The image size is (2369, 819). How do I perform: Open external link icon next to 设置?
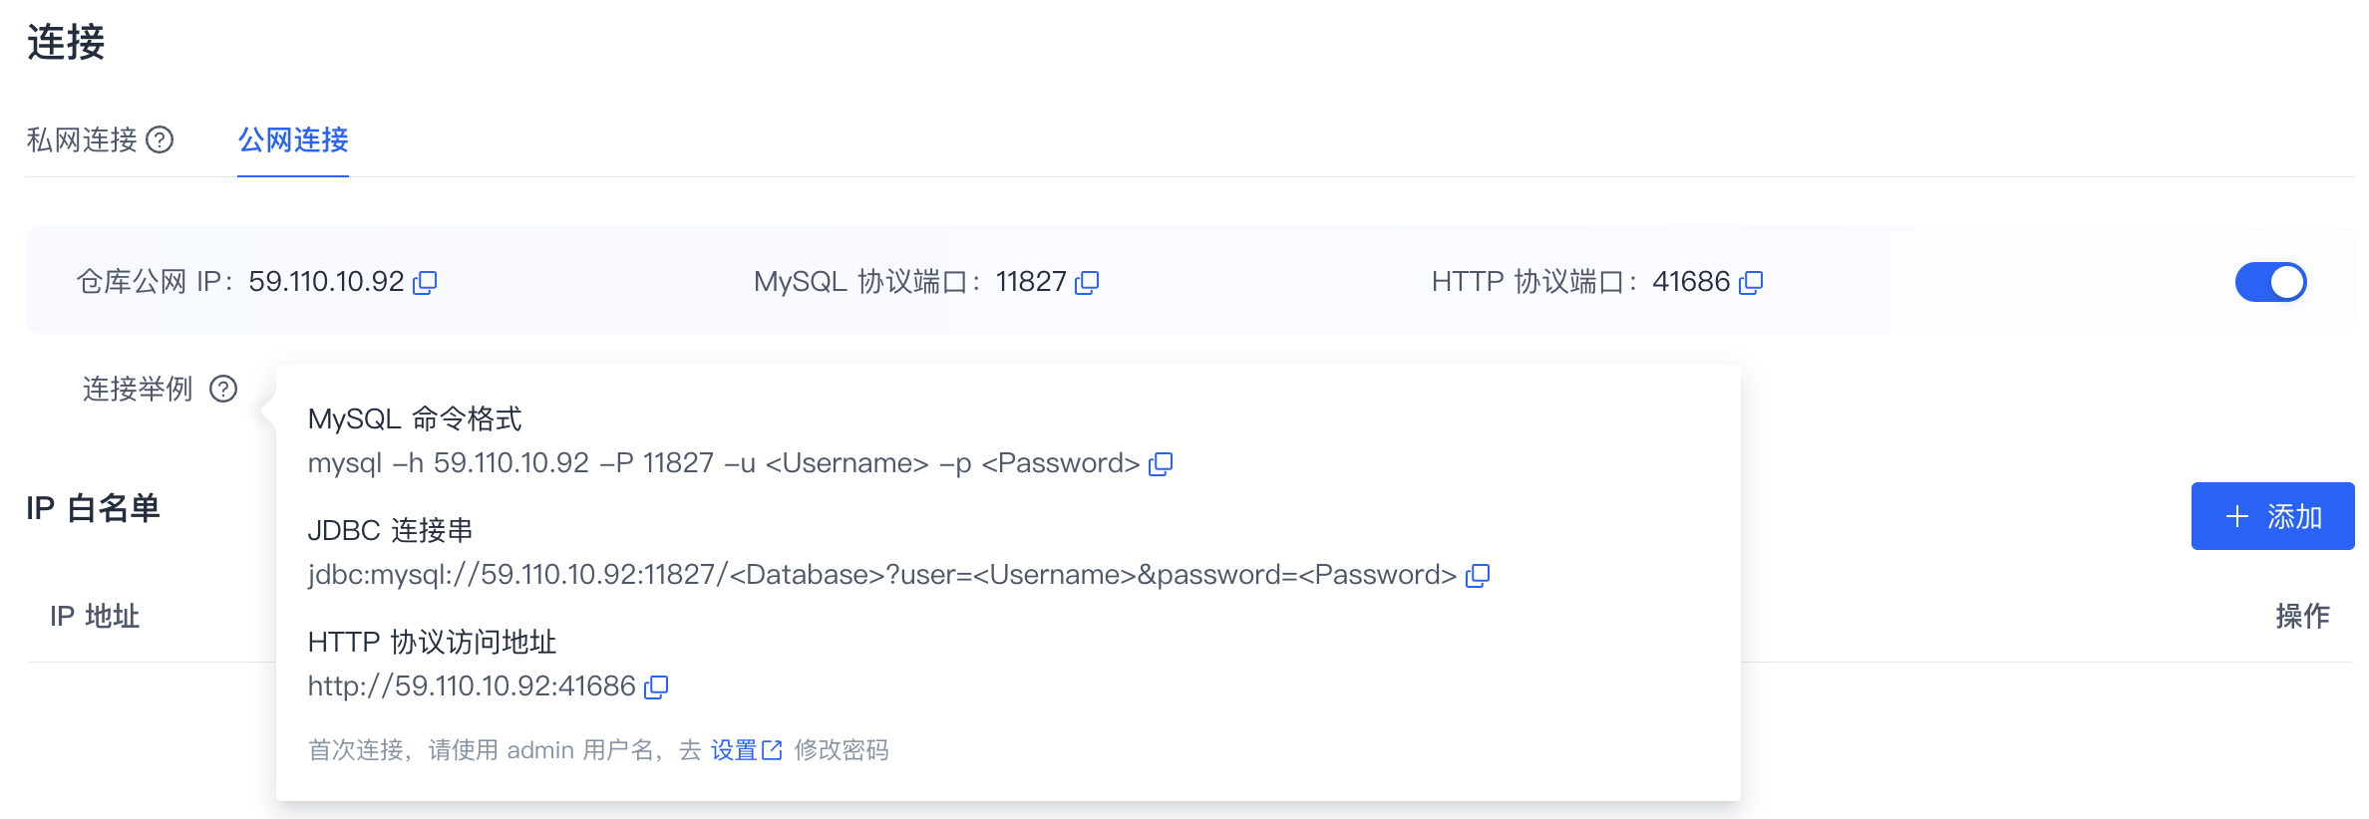[773, 750]
